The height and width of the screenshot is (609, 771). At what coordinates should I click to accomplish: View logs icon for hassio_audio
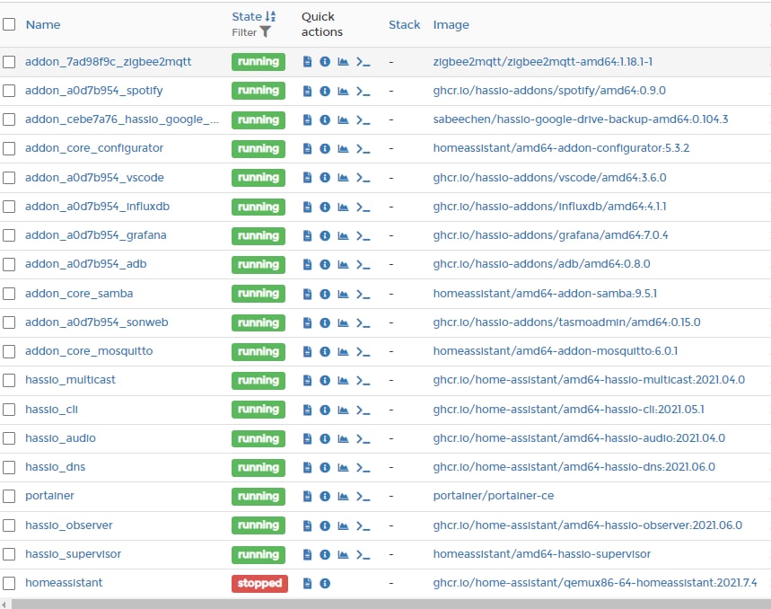pos(307,438)
